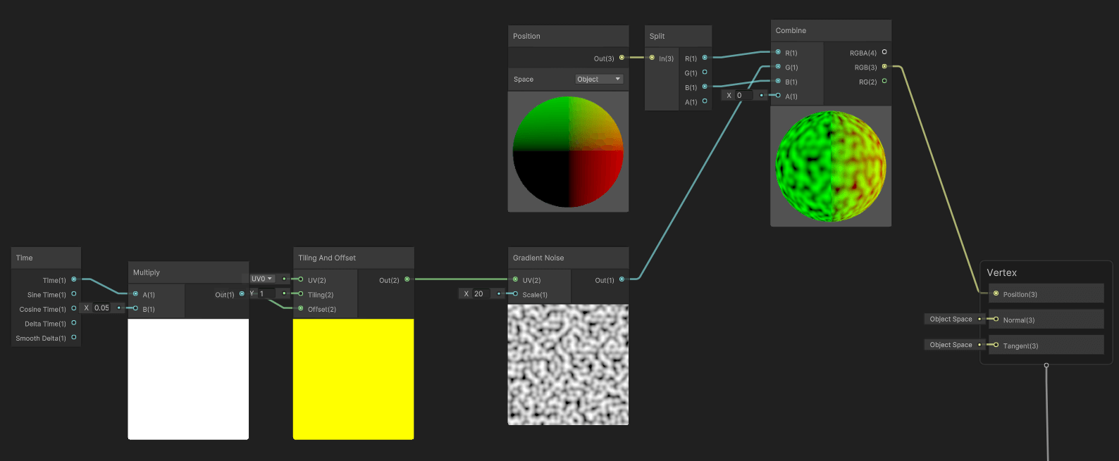This screenshot has height=461, width=1119.
Task: Click Gradient Noise UV(2) input port
Action: (516, 279)
